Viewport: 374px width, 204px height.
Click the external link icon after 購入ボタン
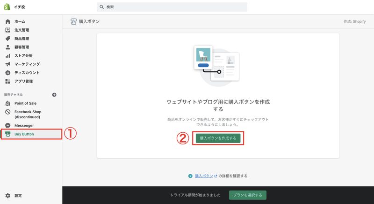[x=216, y=176]
